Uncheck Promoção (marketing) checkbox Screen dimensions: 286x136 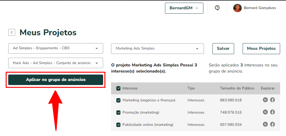pyautogui.click(x=118, y=113)
